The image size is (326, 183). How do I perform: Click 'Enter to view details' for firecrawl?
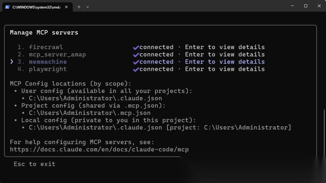(x=225, y=47)
